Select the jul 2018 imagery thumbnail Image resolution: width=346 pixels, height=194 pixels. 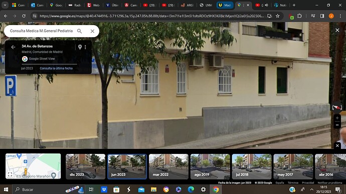pos(252,166)
